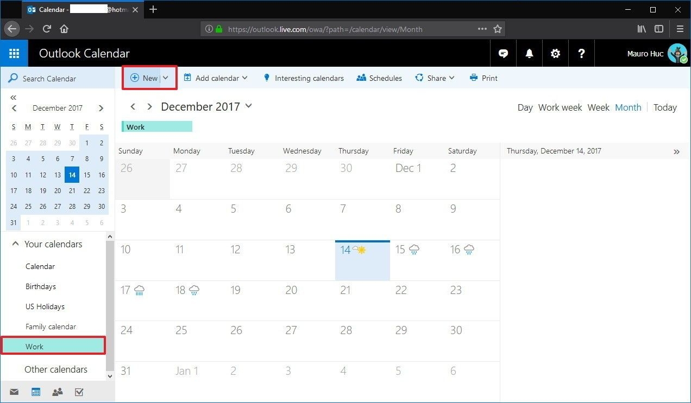Image resolution: width=691 pixels, height=403 pixels.
Task: Select the Work calendar in sidebar
Action: point(53,346)
